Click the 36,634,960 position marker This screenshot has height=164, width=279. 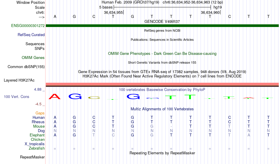(x=211, y=12)
